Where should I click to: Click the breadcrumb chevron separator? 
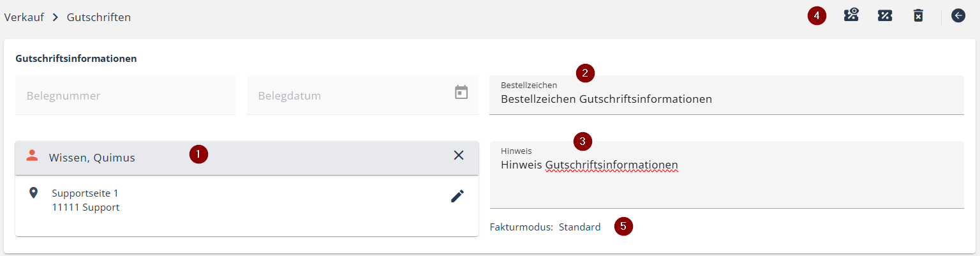pyautogui.click(x=55, y=17)
